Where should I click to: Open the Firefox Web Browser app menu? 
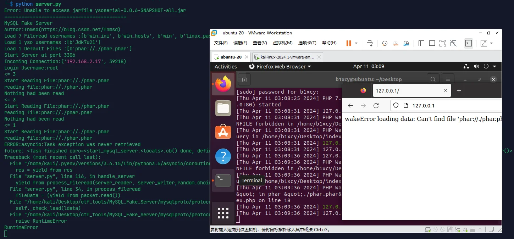280,67
